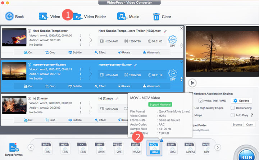
Task: Add subtitle to Hard Knocks Tampa
Action: click(75, 52)
